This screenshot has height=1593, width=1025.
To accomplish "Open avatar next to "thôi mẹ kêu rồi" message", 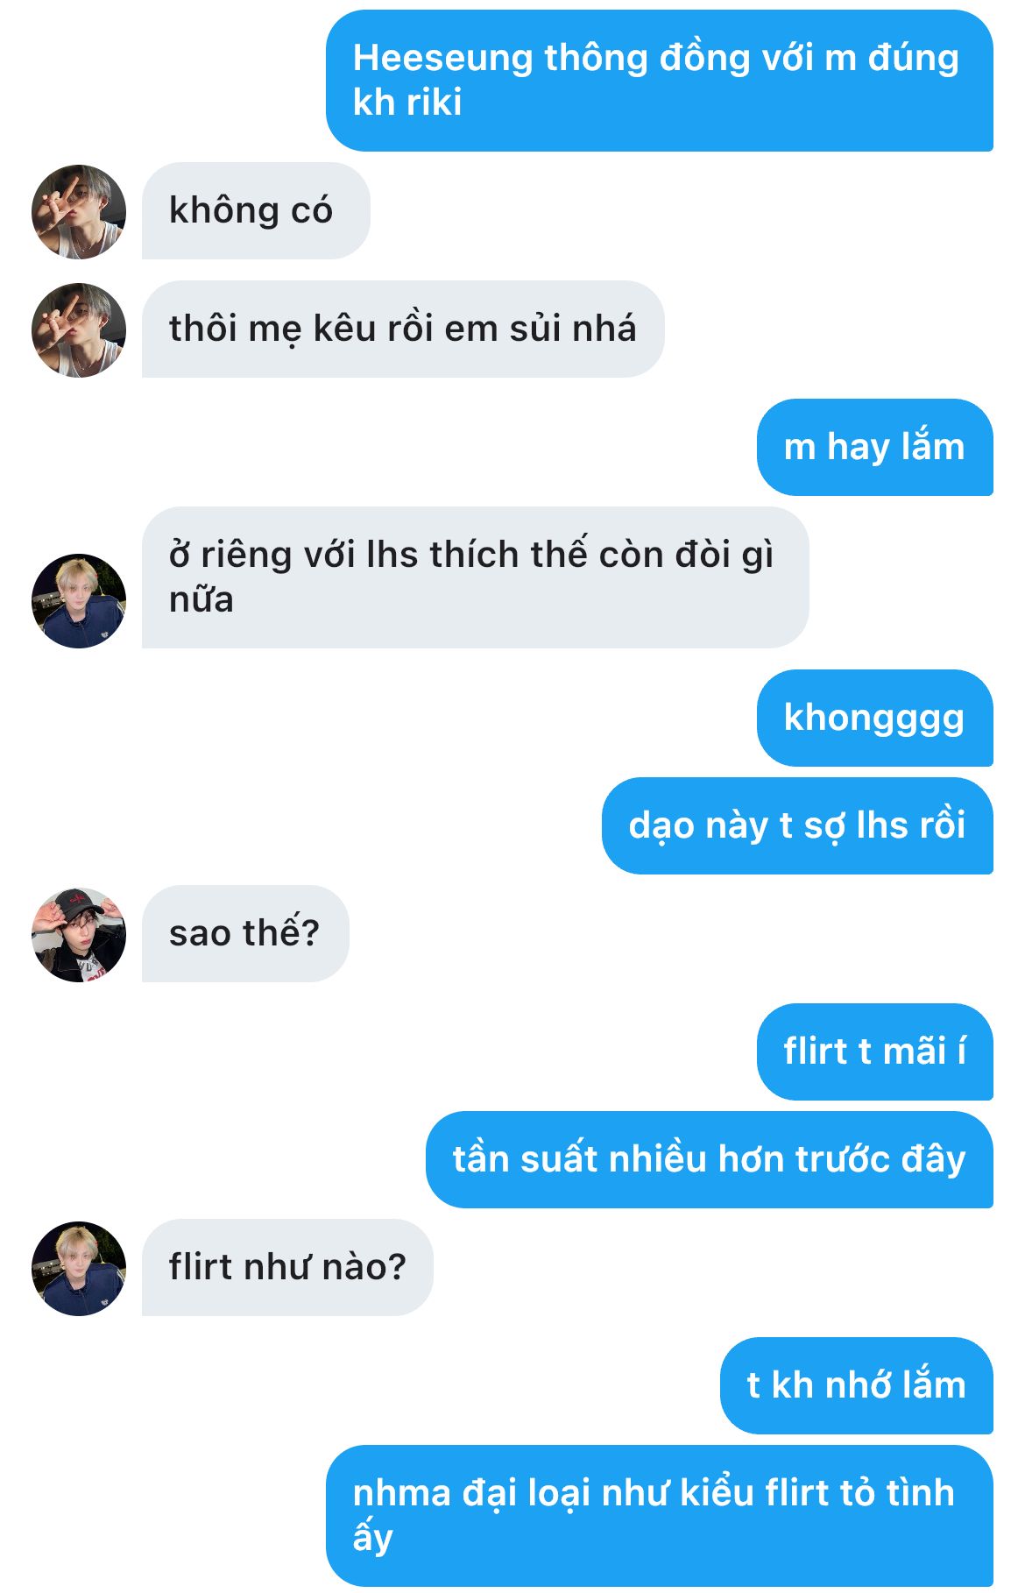I will pos(79,330).
